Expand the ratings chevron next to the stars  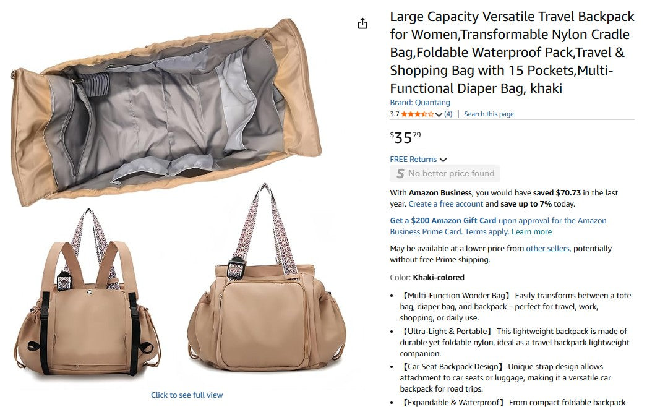pos(439,114)
